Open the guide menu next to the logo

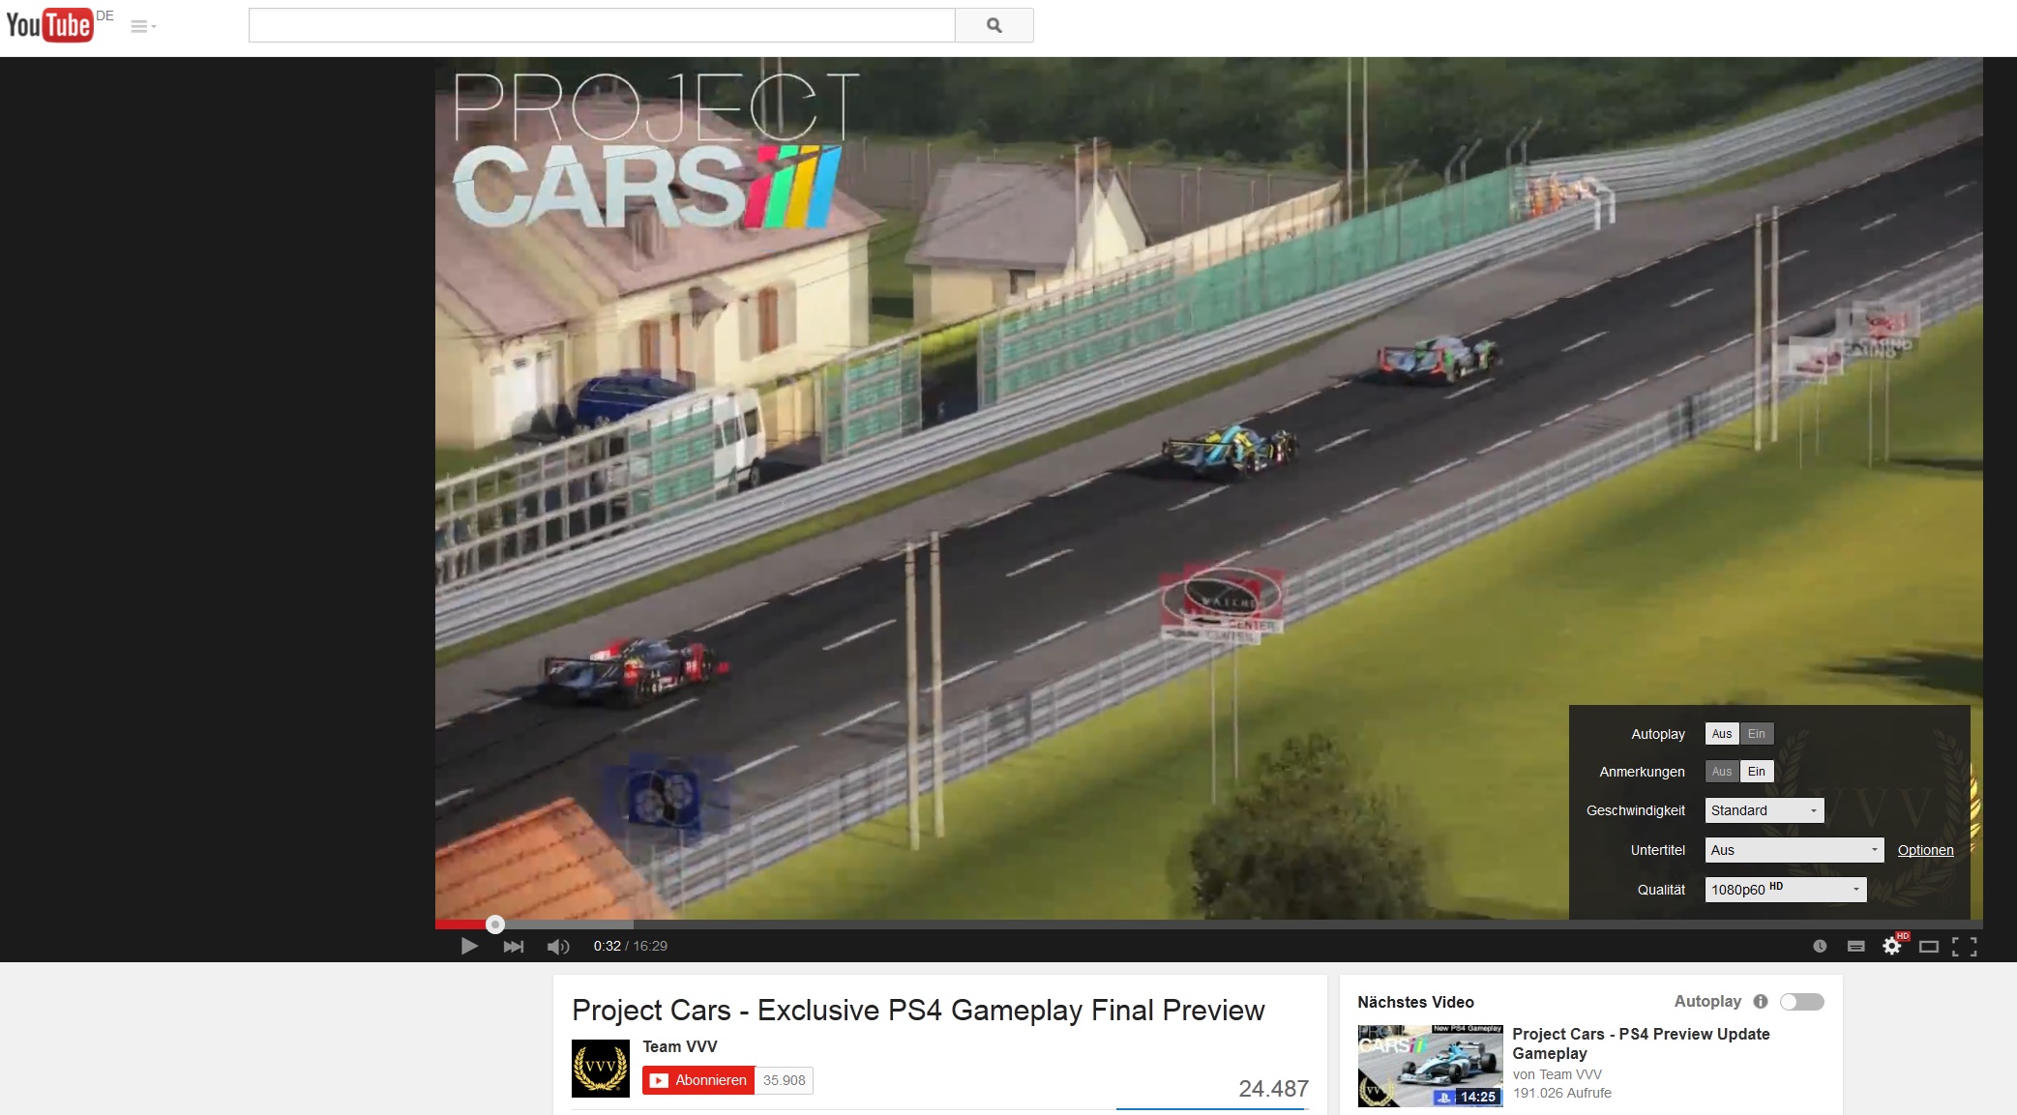[x=143, y=26]
